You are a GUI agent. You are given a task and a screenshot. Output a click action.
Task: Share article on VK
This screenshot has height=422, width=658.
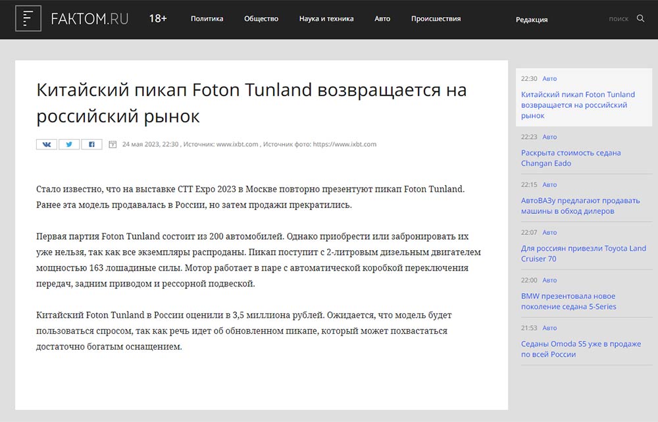click(47, 144)
